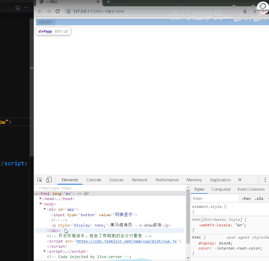Click the browser forward arrow
Viewport: 269px width, 261px height.
coord(49,11)
